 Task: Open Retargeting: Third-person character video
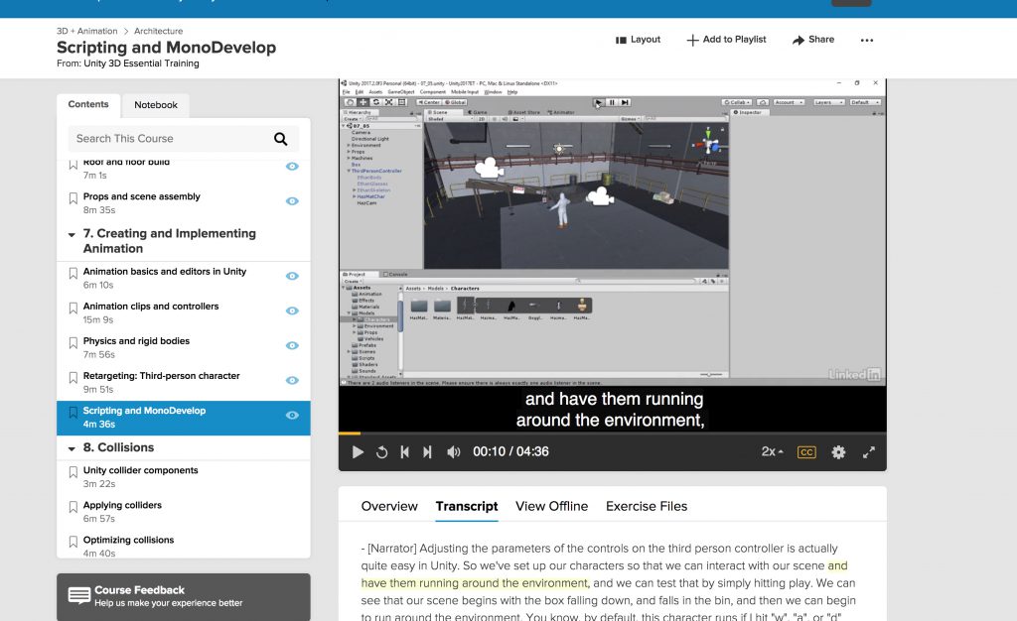162,376
